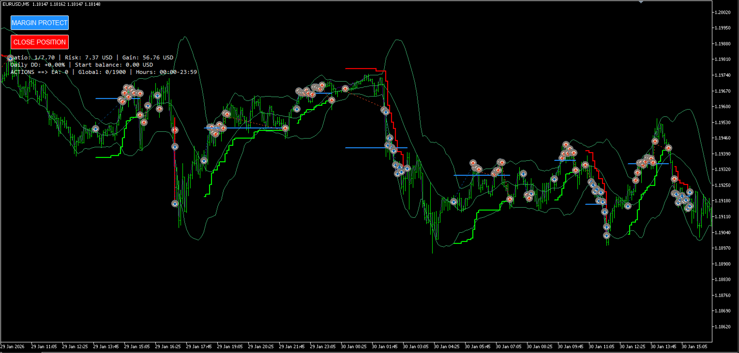Click the 1.19390 price scale label
This screenshot has height=353, width=739.
(x=722, y=154)
